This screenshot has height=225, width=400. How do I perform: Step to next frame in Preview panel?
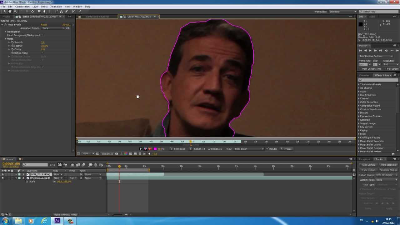pos(375,51)
